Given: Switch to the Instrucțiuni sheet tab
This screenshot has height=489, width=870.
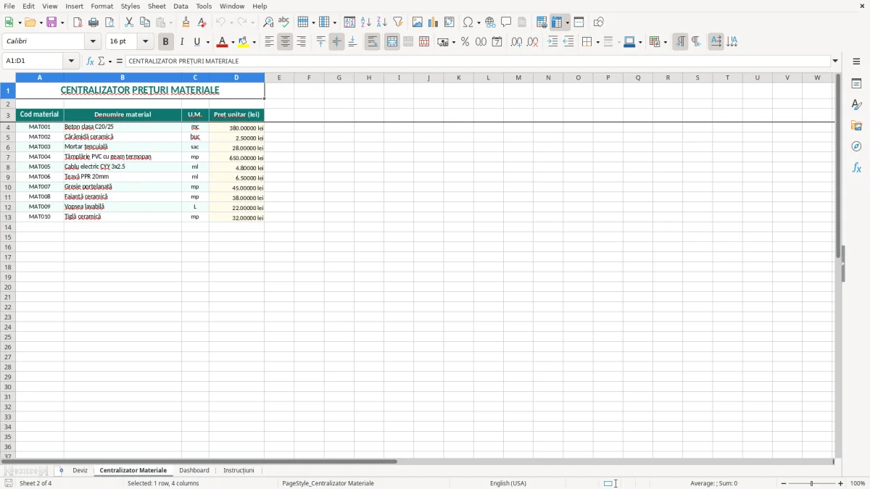Looking at the screenshot, I should tap(239, 471).
